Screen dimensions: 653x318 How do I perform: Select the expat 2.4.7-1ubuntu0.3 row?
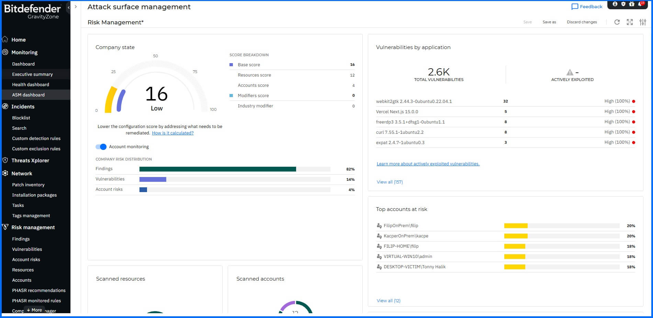pyautogui.click(x=506, y=143)
